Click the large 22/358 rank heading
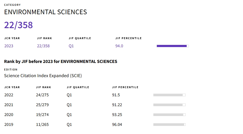 [x=18, y=25]
